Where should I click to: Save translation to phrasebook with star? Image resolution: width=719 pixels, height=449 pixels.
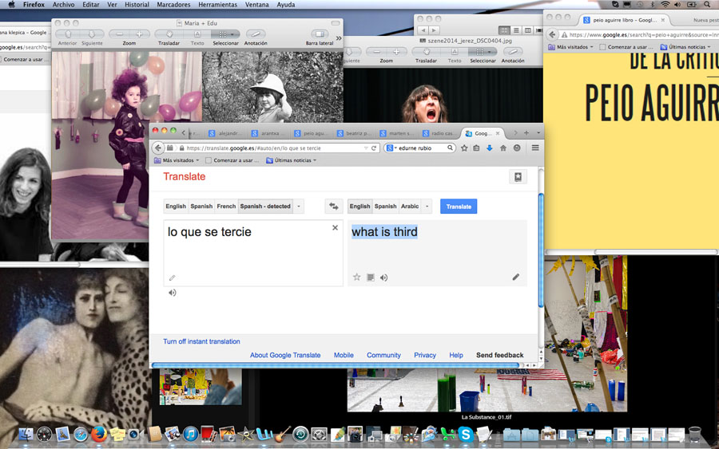point(357,277)
